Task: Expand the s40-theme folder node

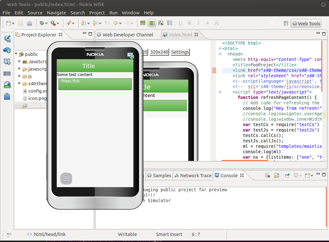Action: [19, 83]
